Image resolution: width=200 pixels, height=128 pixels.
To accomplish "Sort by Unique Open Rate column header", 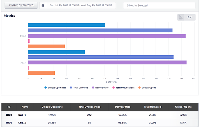I will [x=52, y=107].
